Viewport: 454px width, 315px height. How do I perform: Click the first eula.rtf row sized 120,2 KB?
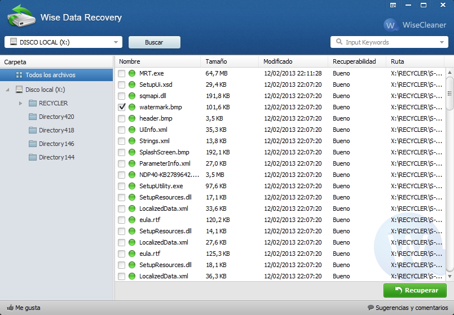click(x=280, y=220)
